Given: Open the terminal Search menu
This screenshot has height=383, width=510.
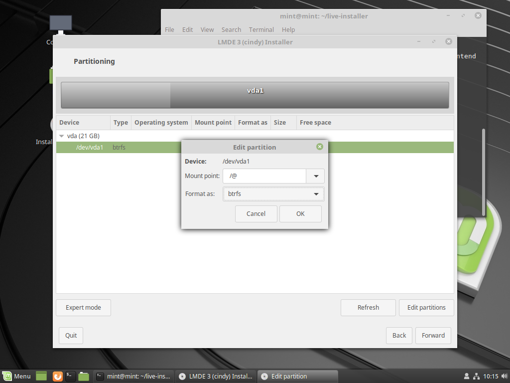Looking at the screenshot, I should tap(231, 29).
